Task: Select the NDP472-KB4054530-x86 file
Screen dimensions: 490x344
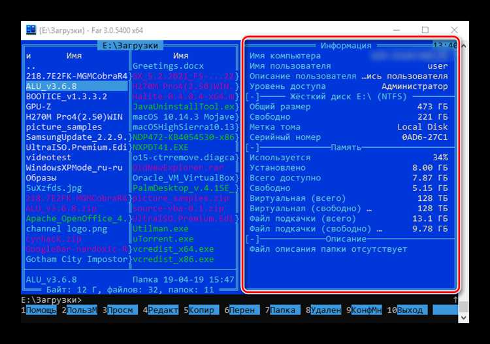Action: (x=184, y=137)
